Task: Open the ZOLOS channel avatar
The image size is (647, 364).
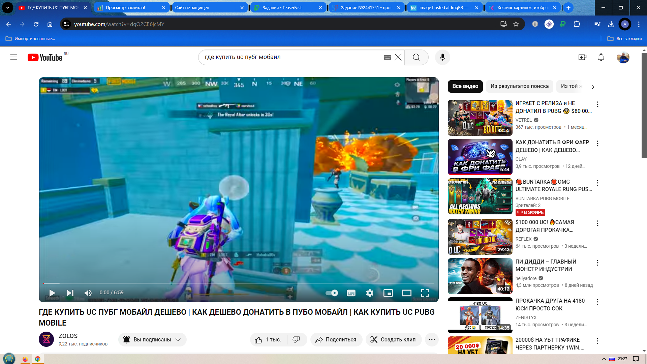Action: click(x=46, y=339)
